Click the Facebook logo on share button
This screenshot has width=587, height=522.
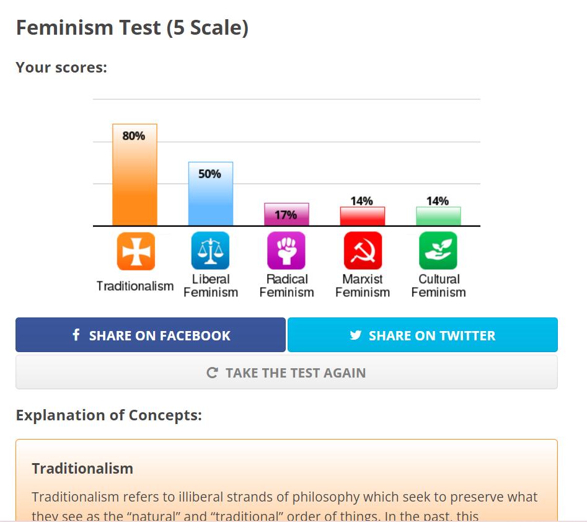(x=76, y=335)
